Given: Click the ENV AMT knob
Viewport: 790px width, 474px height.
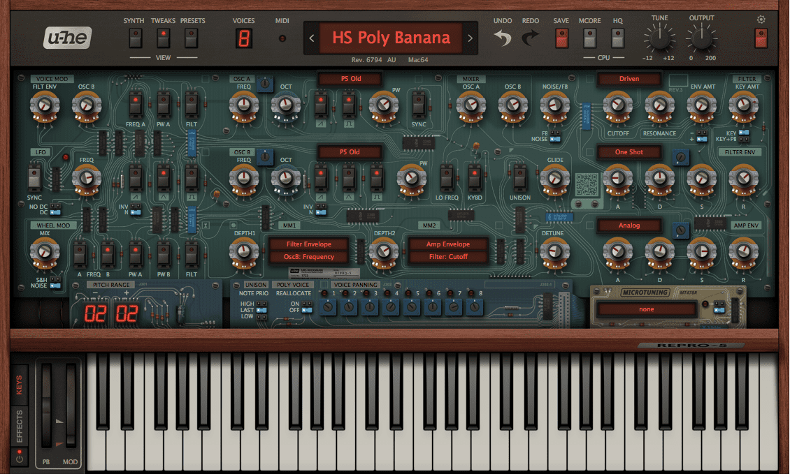Looking at the screenshot, I should click(x=701, y=105).
